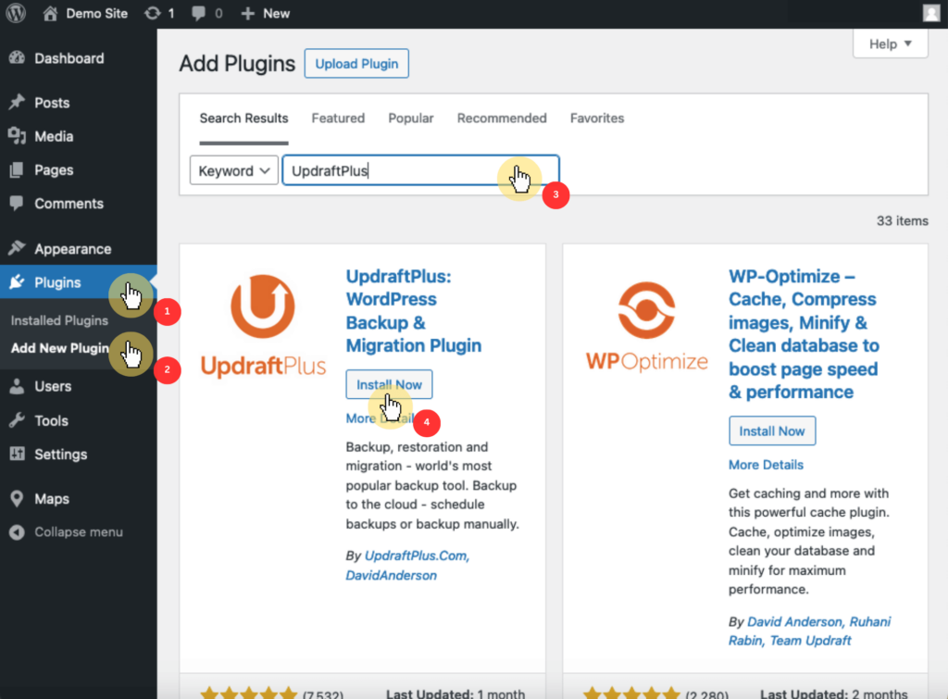Viewport: 948px width, 699px height.
Task: Click the Media library icon
Action: (x=17, y=136)
